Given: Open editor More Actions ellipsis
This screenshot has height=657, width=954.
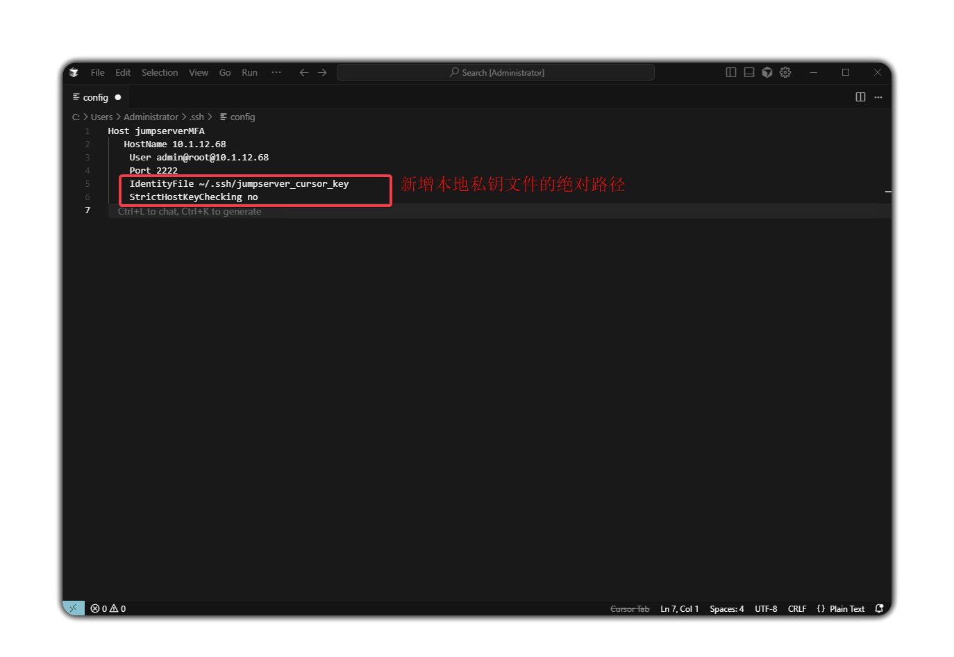Looking at the screenshot, I should [x=878, y=97].
